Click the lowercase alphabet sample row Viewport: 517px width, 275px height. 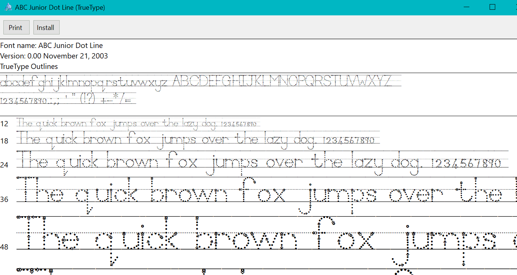point(84,83)
